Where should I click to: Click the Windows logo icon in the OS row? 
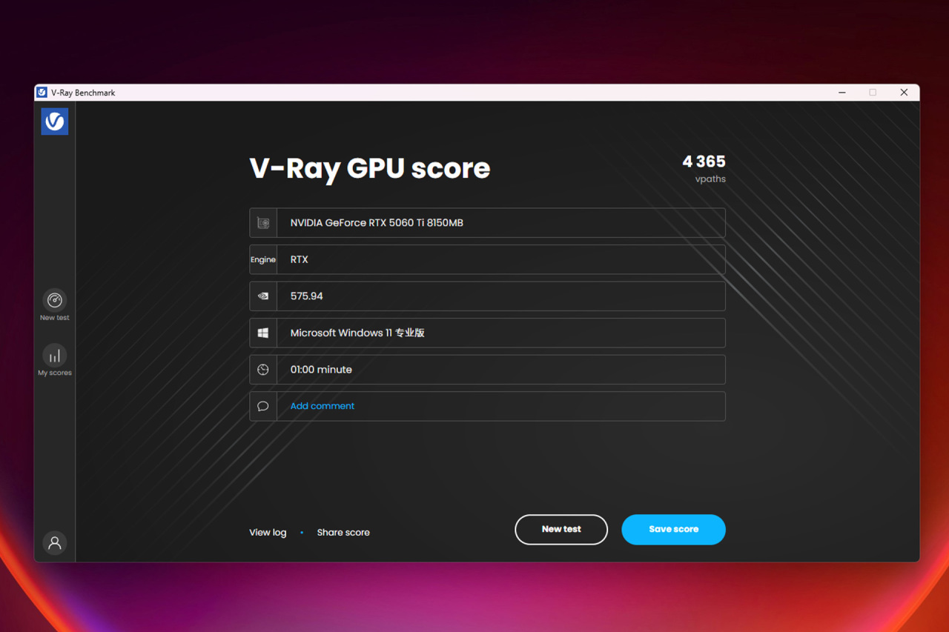(263, 333)
